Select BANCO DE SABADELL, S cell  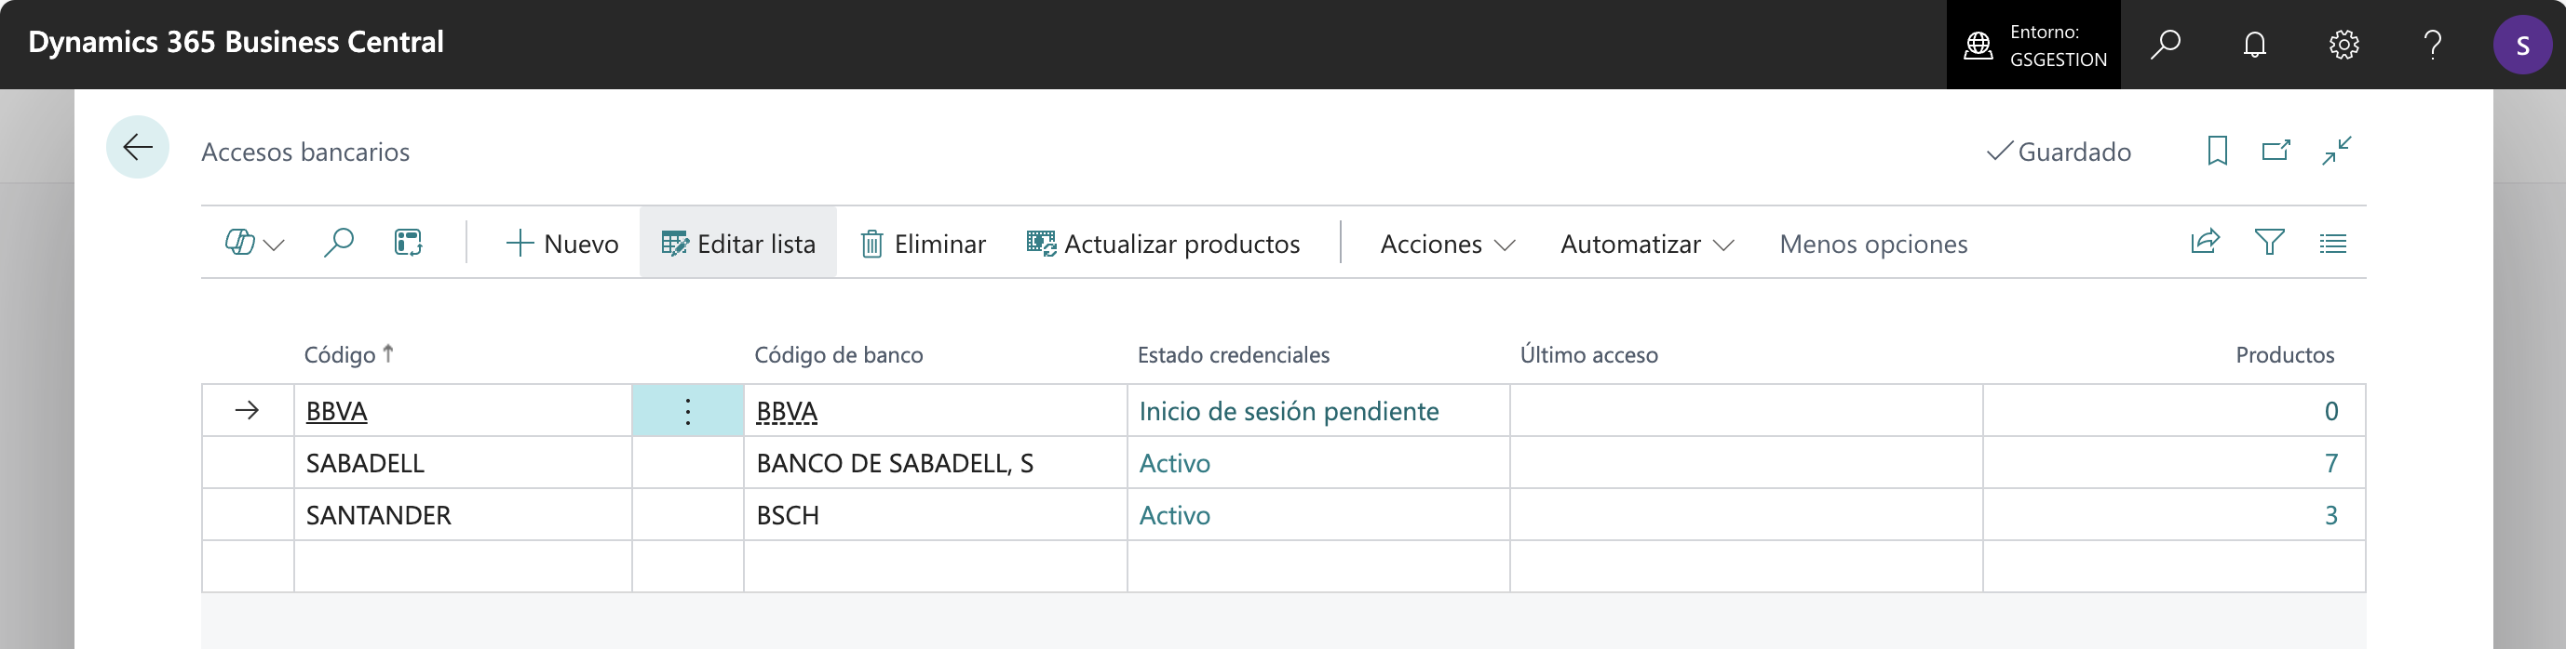936,463
